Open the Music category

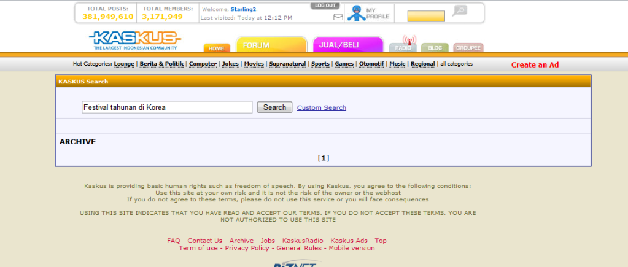tap(397, 64)
